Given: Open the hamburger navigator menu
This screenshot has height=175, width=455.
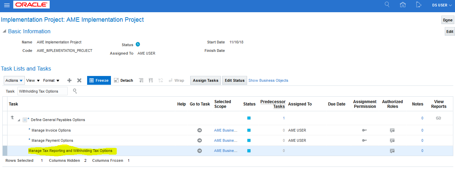Looking at the screenshot, I should pyautogui.click(x=7, y=5).
